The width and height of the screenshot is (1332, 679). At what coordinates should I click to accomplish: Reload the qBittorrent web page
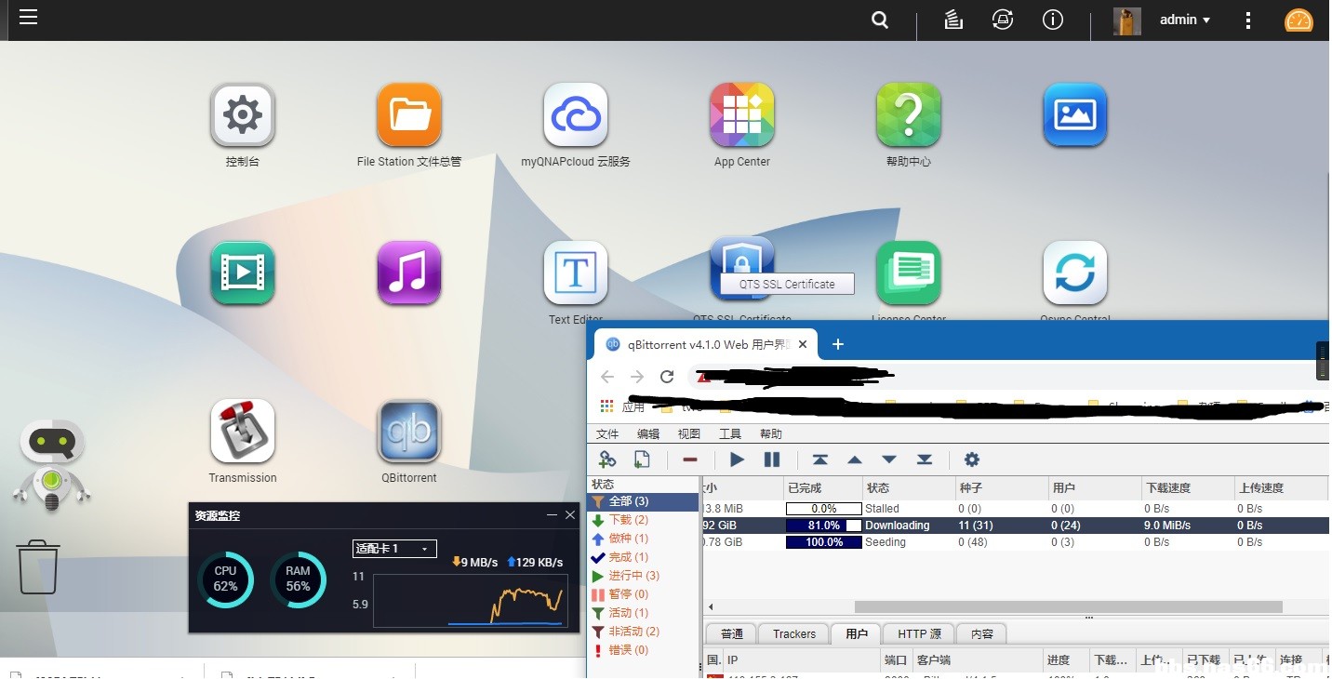pos(667,377)
